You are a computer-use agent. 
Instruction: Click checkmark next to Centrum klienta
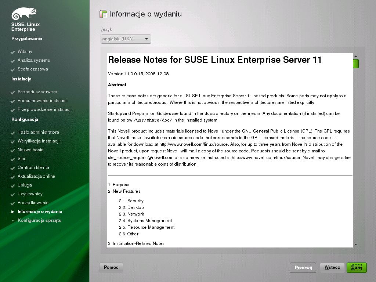[x=13, y=168]
